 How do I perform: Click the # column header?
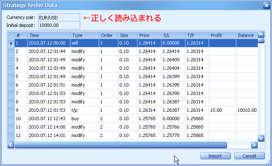[21, 35]
